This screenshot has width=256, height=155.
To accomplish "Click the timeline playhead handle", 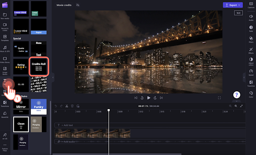I will click(x=108, y=110).
